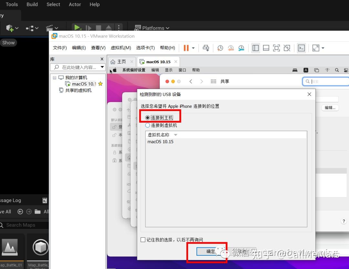Click the 共享 window grid icon
The height and width of the screenshot is (269, 349).
[213, 82]
